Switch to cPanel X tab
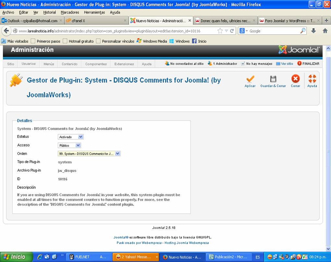 96,20
